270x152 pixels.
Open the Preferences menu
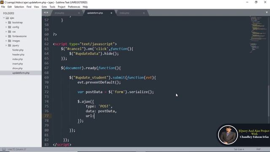point(74,7)
